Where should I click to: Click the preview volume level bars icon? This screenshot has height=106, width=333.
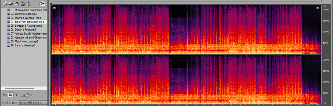[x=23, y=96]
